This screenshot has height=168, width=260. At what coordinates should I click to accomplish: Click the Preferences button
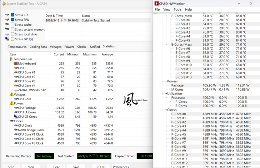[121, 166]
